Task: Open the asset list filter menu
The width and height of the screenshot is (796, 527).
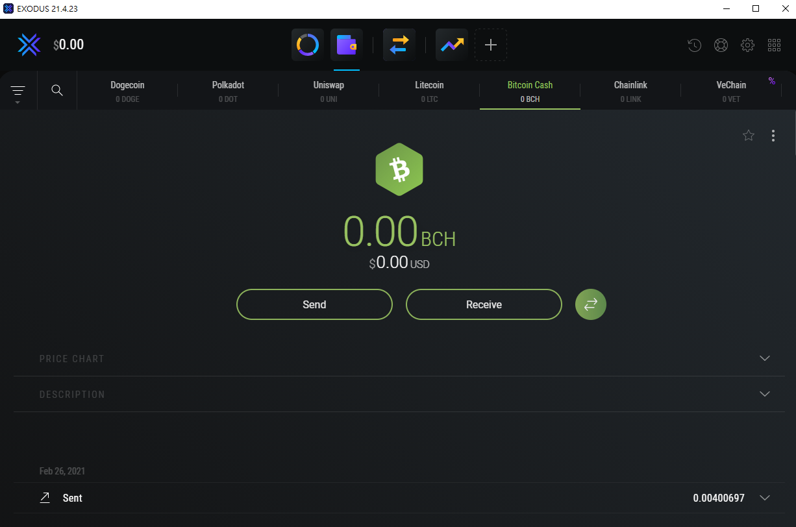Action: pyautogui.click(x=18, y=92)
